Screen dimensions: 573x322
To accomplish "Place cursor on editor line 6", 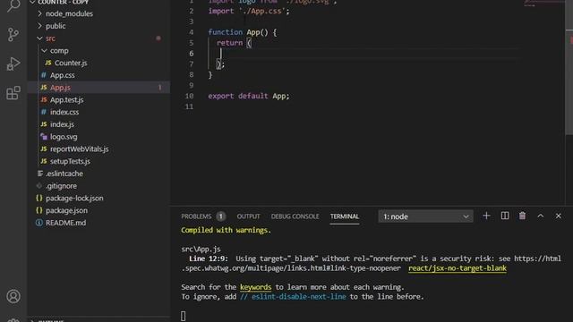I will 363,54.
